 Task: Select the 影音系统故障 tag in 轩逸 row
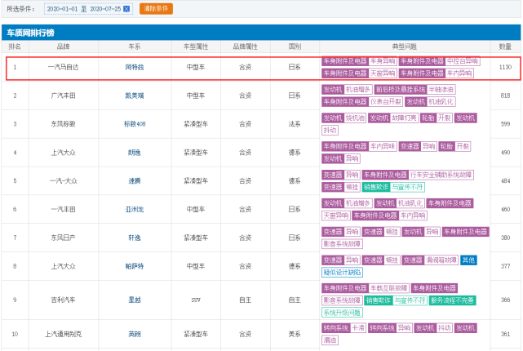click(342, 244)
